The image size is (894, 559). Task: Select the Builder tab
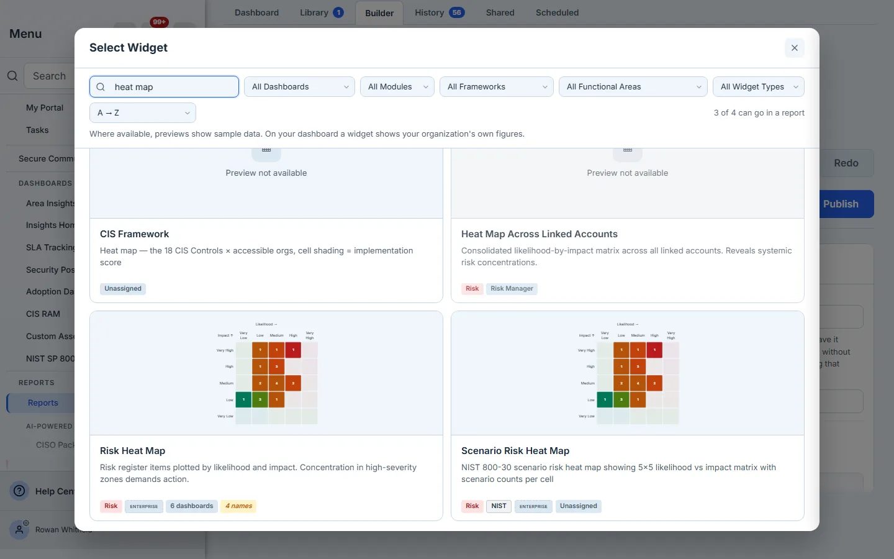(379, 13)
